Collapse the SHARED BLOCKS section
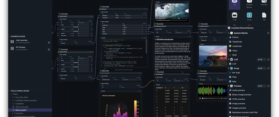Image resolution: width=279 pixels, height=117 pixels. [x=10, y=36]
